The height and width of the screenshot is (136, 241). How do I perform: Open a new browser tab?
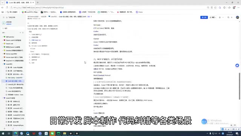point(38,3)
